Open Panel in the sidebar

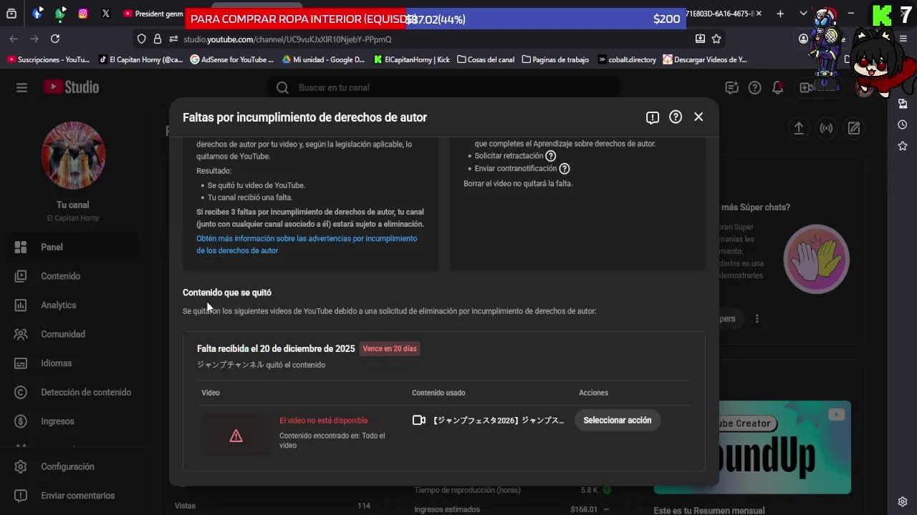73,247
